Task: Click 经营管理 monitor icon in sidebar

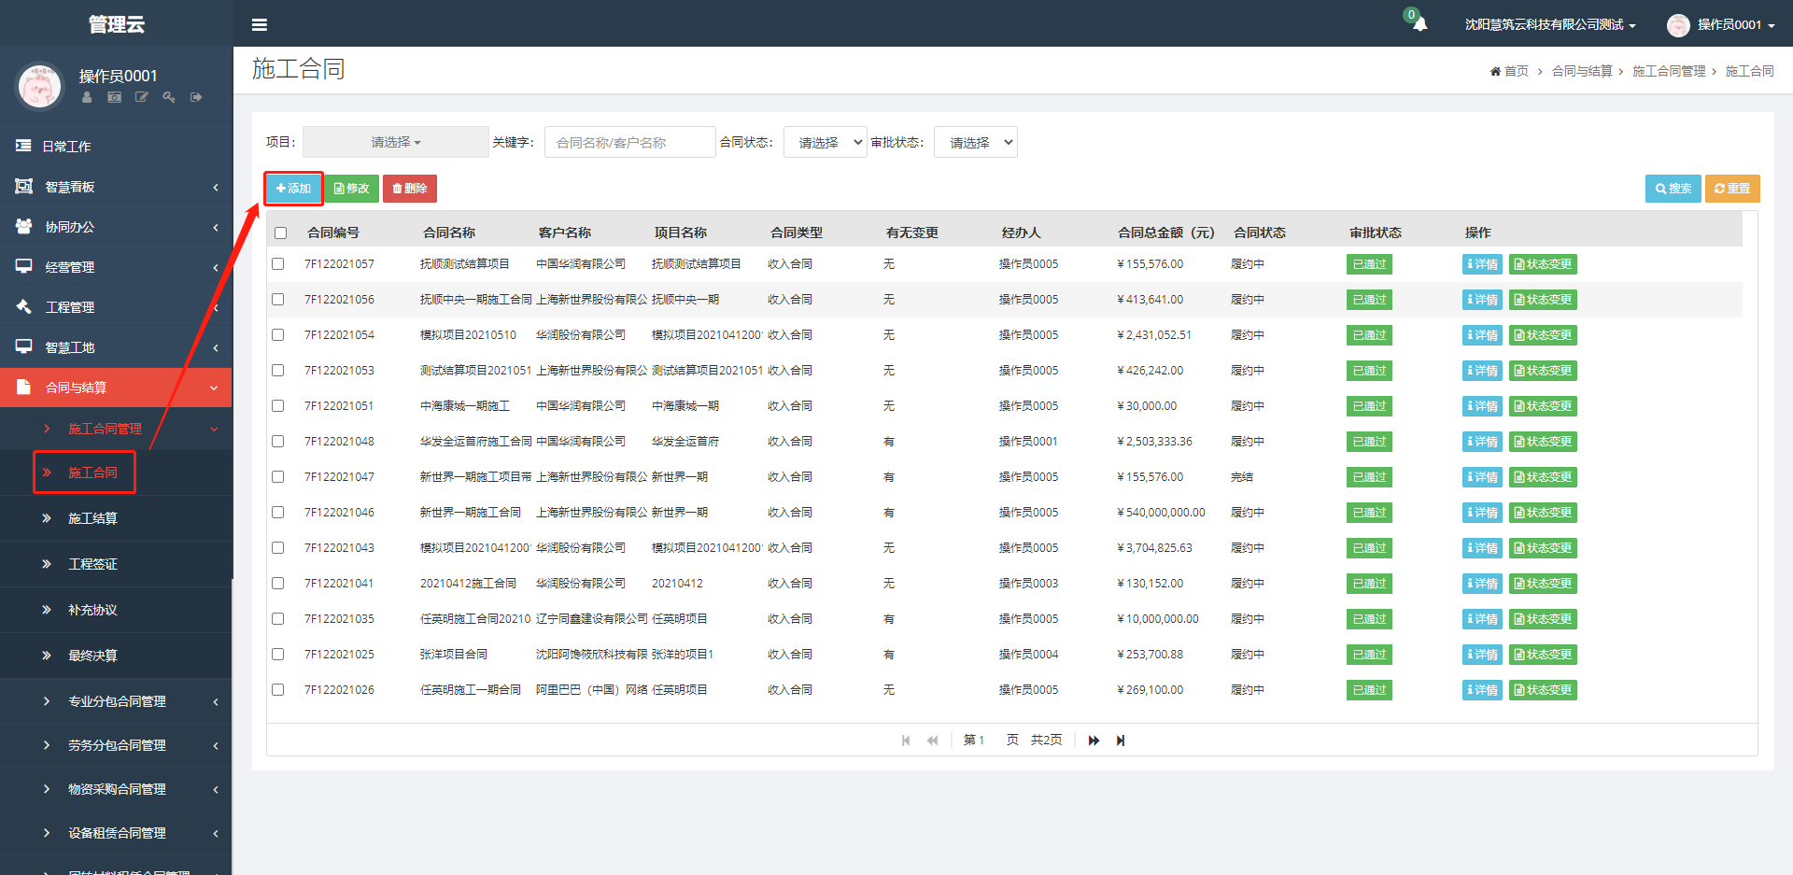Action: click(23, 266)
